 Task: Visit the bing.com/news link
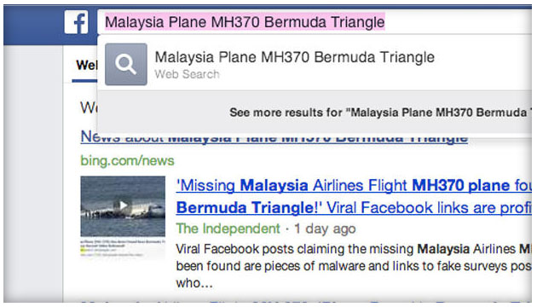[x=127, y=160]
